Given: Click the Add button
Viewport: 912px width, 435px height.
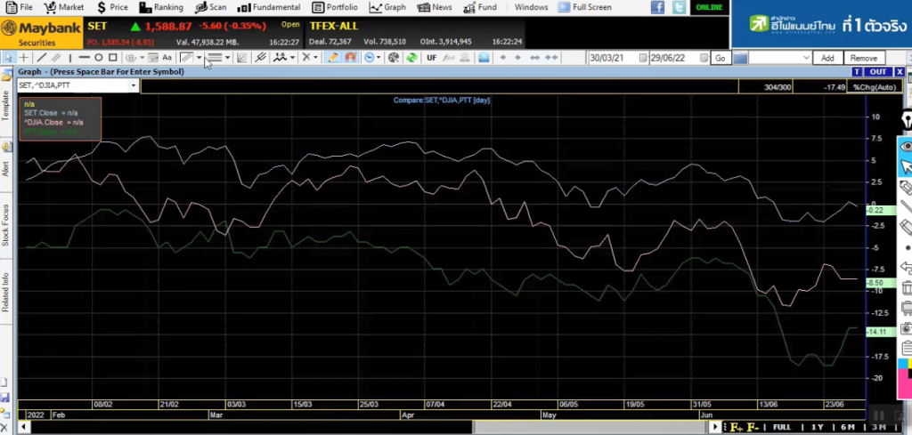Looking at the screenshot, I should pos(827,58).
